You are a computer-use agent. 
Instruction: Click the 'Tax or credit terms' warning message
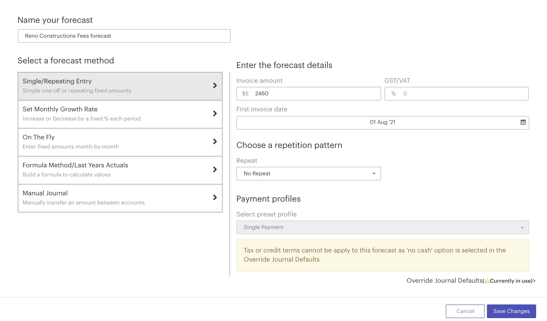click(x=382, y=255)
